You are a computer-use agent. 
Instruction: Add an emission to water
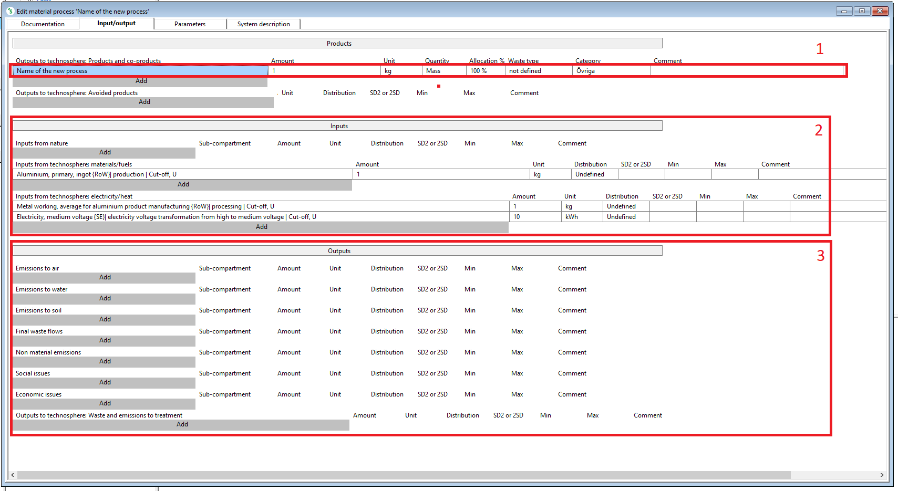105,299
